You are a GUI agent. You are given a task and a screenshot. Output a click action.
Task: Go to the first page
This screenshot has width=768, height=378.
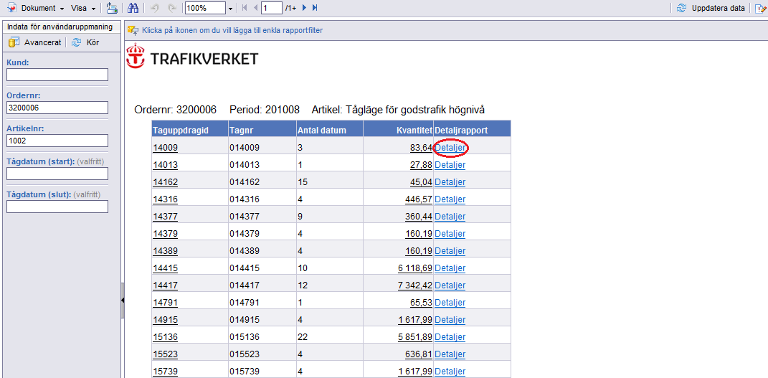245,9
